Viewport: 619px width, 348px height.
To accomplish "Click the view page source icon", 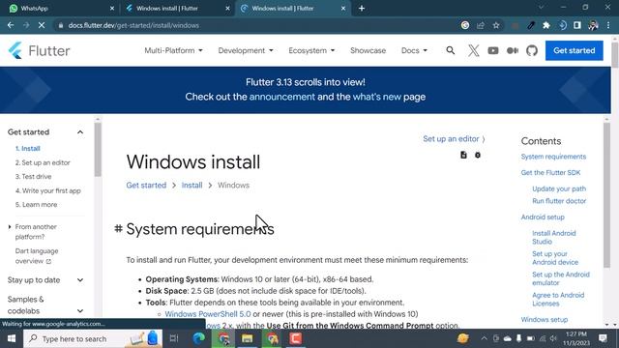I will [463, 155].
